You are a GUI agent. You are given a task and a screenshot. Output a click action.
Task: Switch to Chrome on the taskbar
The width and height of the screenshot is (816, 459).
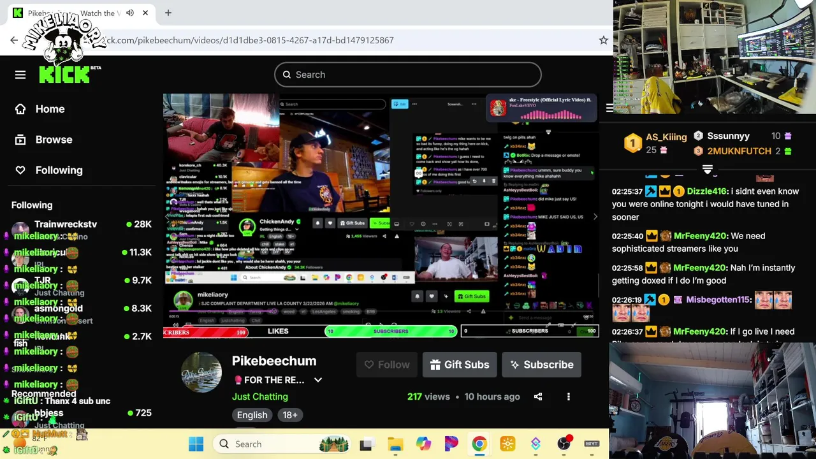click(479, 444)
